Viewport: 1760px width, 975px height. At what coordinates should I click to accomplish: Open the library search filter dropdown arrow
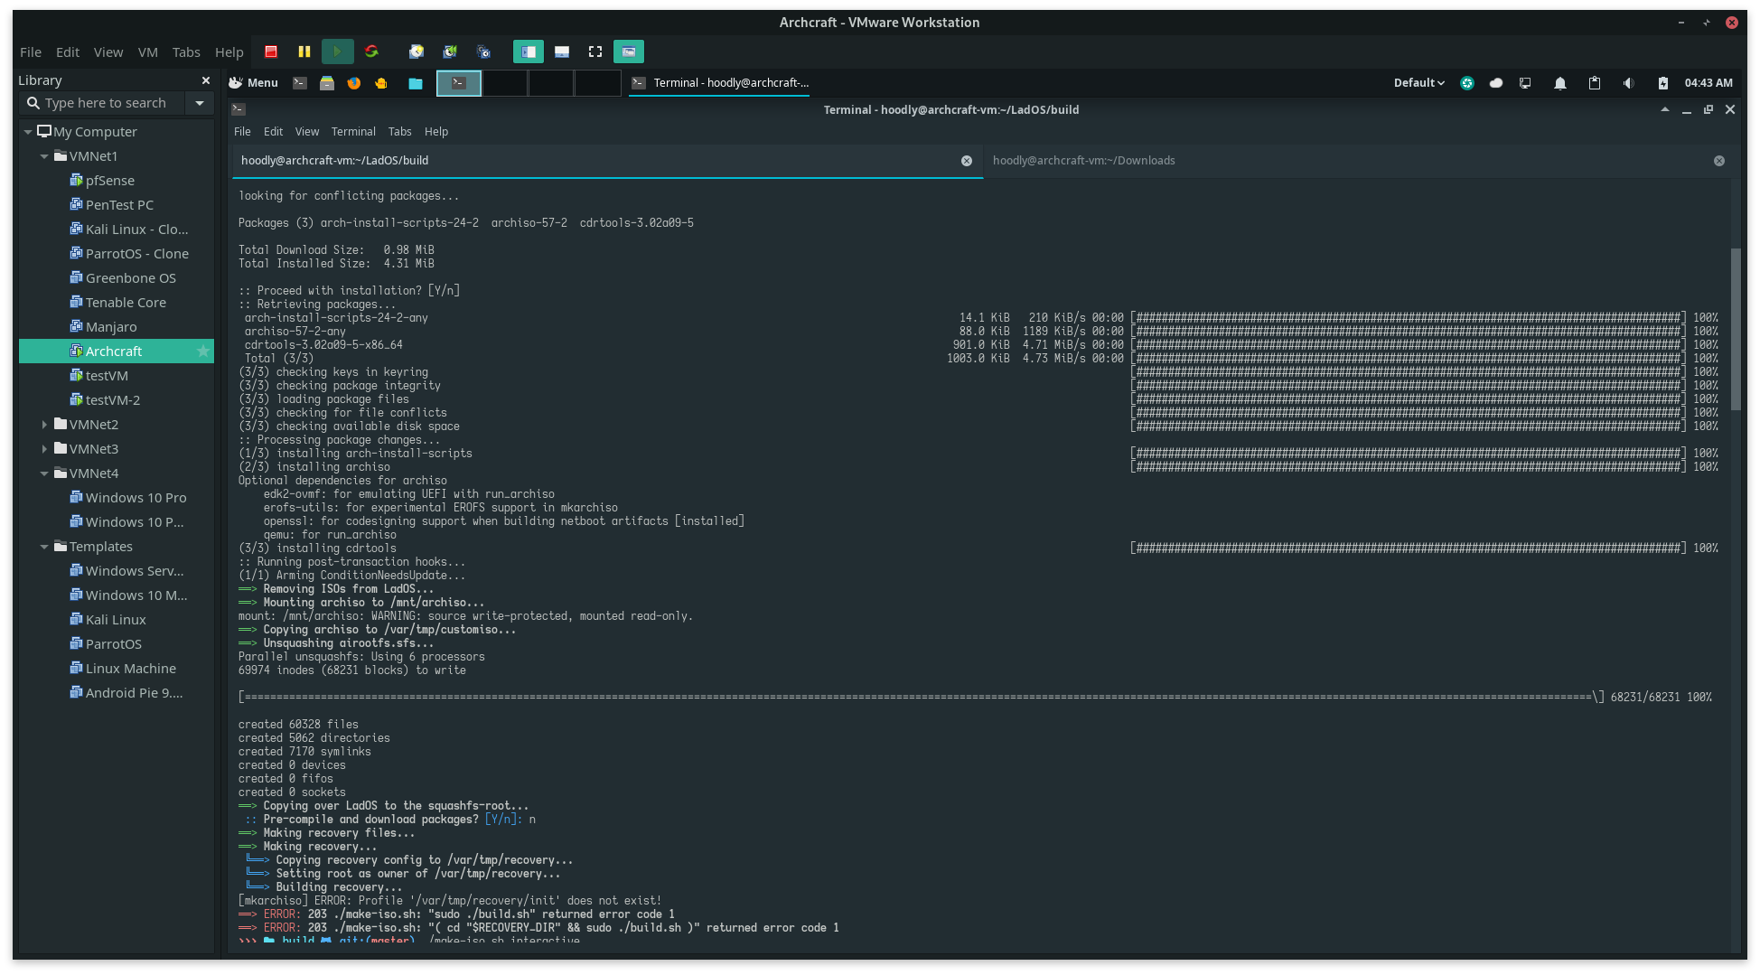pyautogui.click(x=200, y=103)
